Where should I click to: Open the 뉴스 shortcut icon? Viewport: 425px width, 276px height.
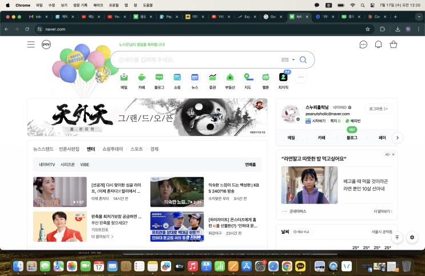(194, 78)
